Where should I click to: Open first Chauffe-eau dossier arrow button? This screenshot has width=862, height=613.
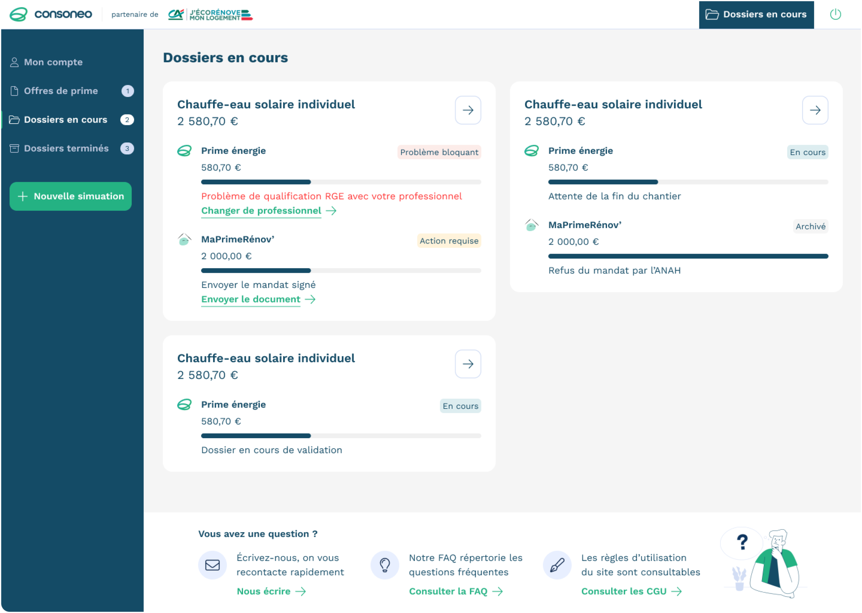click(x=468, y=110)
